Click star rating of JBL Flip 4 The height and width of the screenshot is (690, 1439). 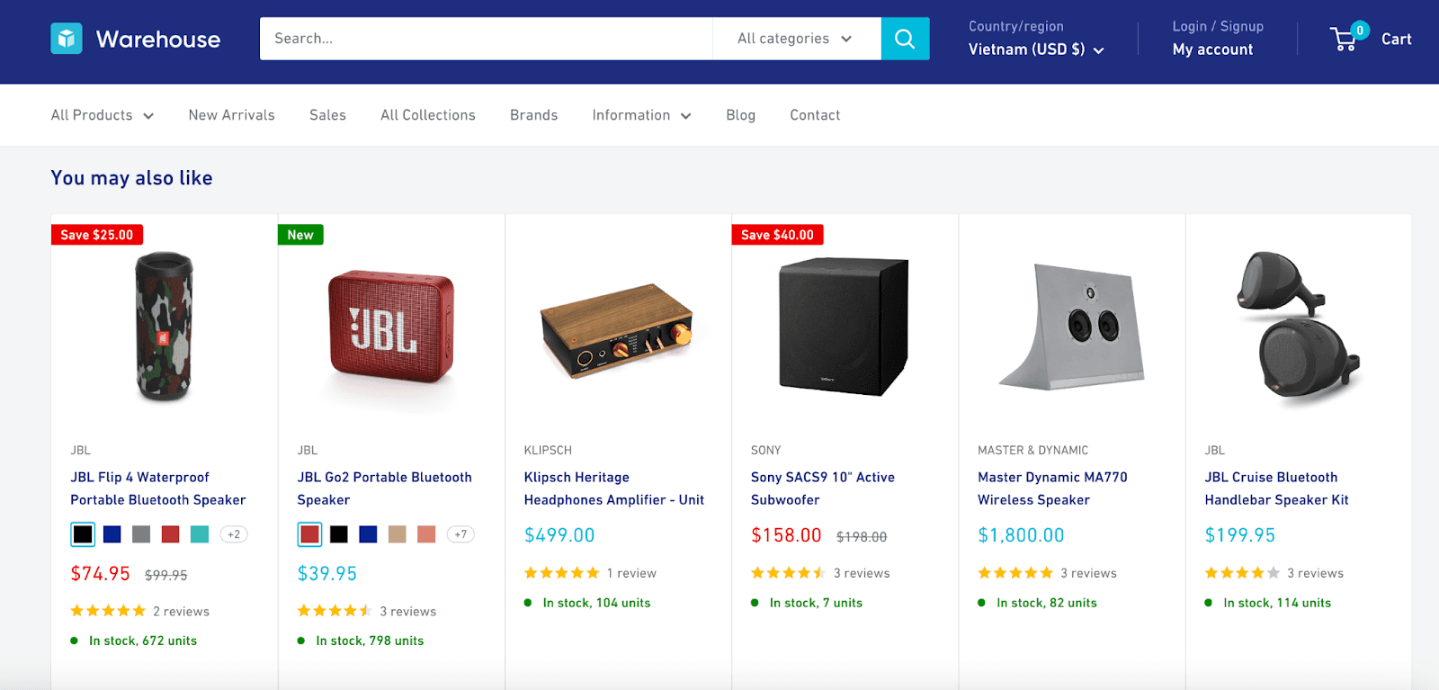pyautogui.click(x=108, y=611)
